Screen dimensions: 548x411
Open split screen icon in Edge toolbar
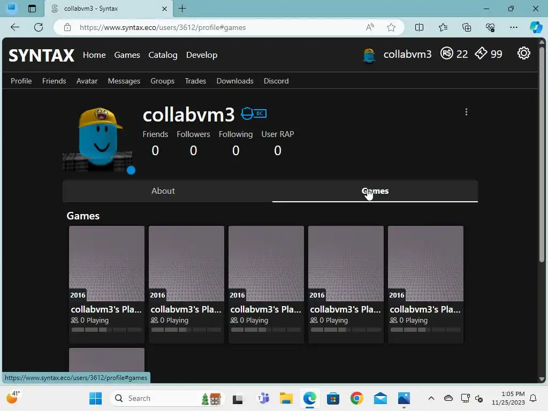pyautogui.click(x=419, y=27)
